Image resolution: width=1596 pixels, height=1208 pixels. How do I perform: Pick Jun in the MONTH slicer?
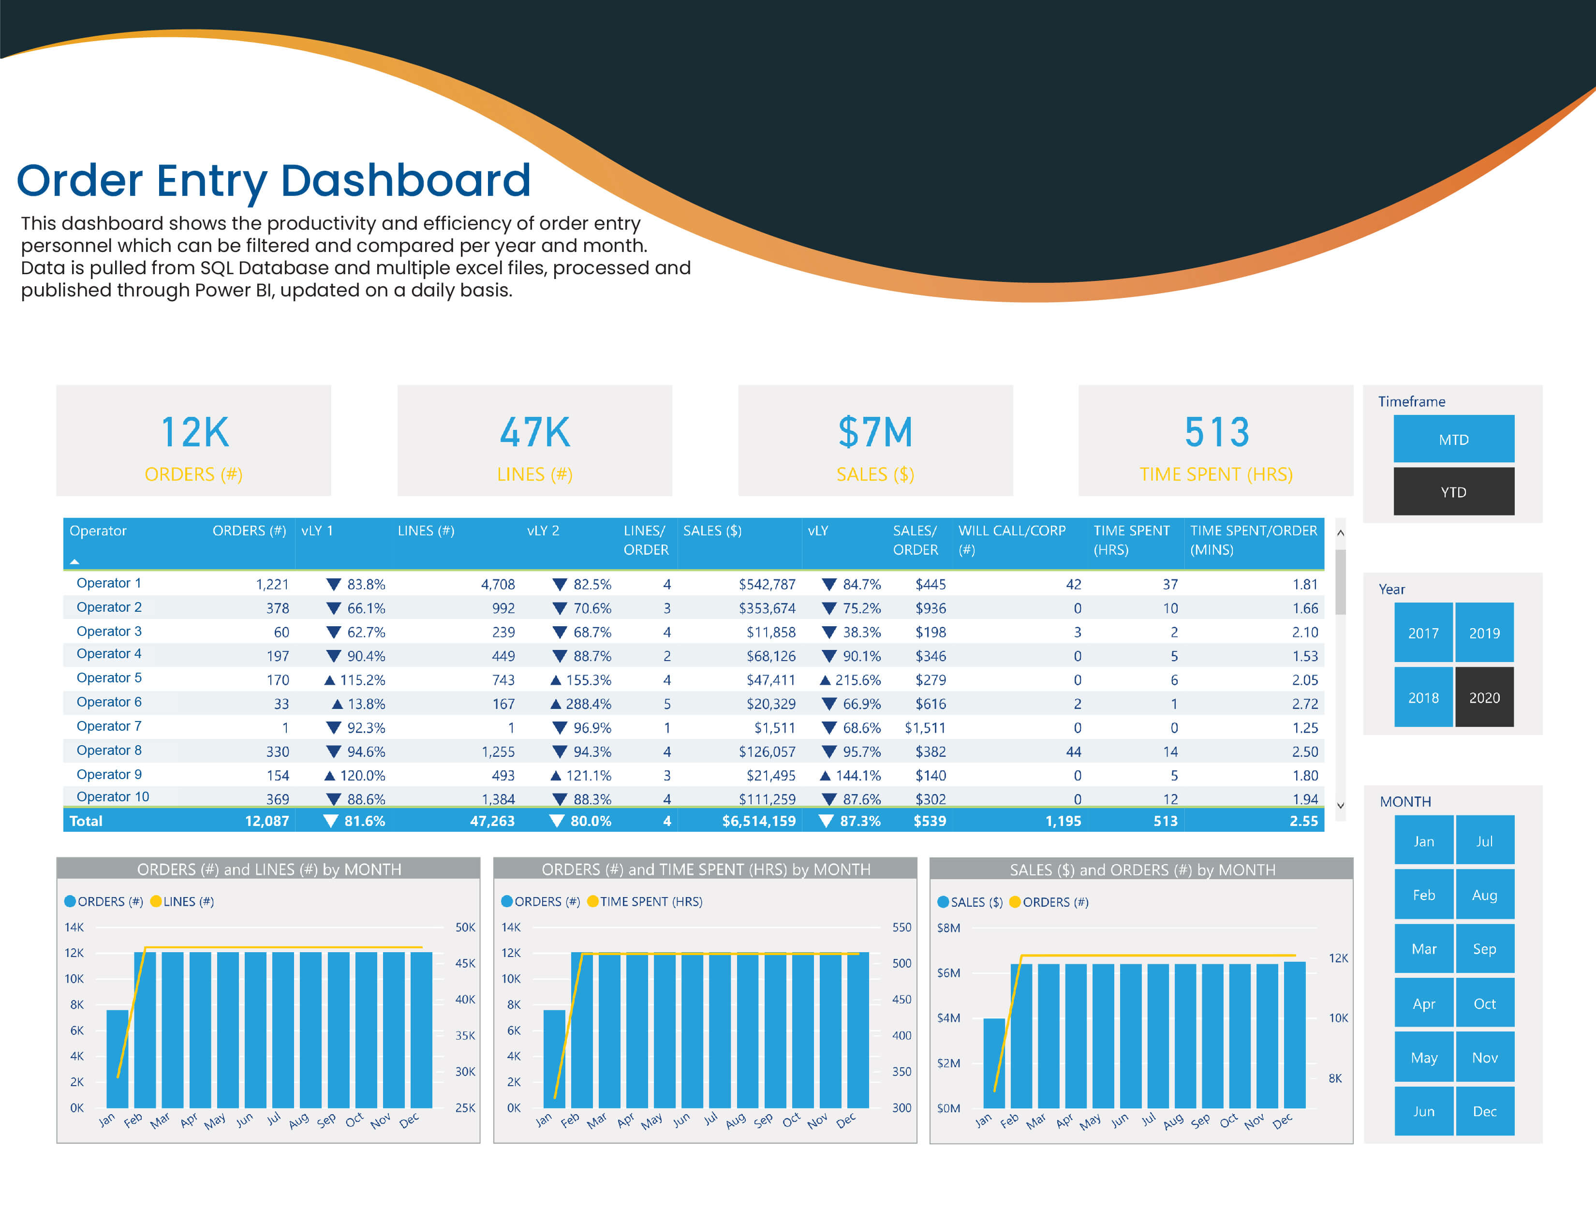pyautogui.click(x=1423, y=1111)
